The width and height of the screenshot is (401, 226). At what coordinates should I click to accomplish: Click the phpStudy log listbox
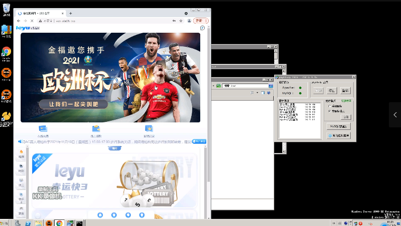pyautogui.click(x=299, y=121)
